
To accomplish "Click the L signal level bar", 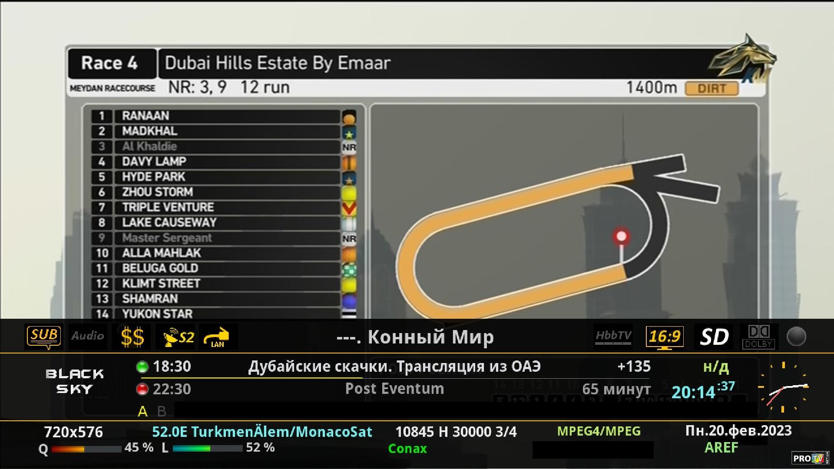I will point(207,449).
